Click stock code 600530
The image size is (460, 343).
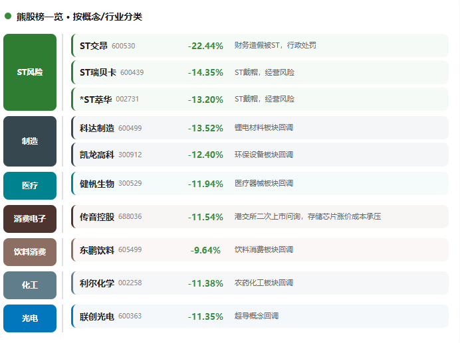(x=123, y=46)
